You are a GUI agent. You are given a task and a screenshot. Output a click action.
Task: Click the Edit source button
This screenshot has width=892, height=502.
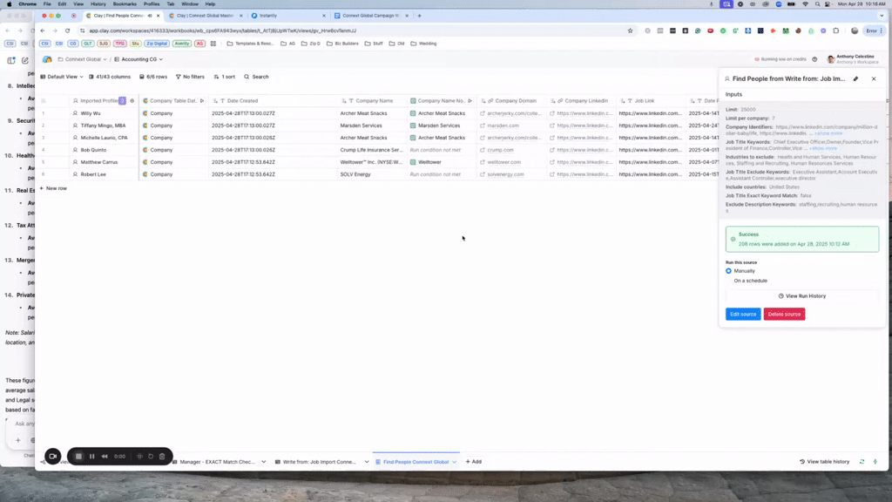(x=743, y=314)
